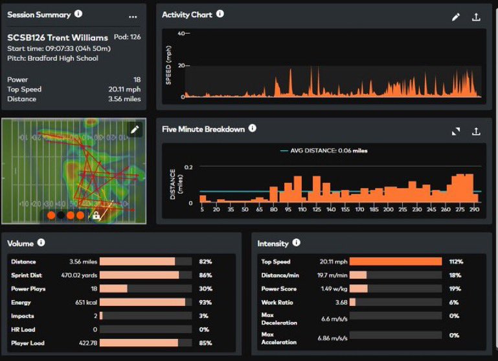Screen dimensions: 498x361
Task: Click the 470.02 yards Sprint Dist value
Action: (79, 275)
